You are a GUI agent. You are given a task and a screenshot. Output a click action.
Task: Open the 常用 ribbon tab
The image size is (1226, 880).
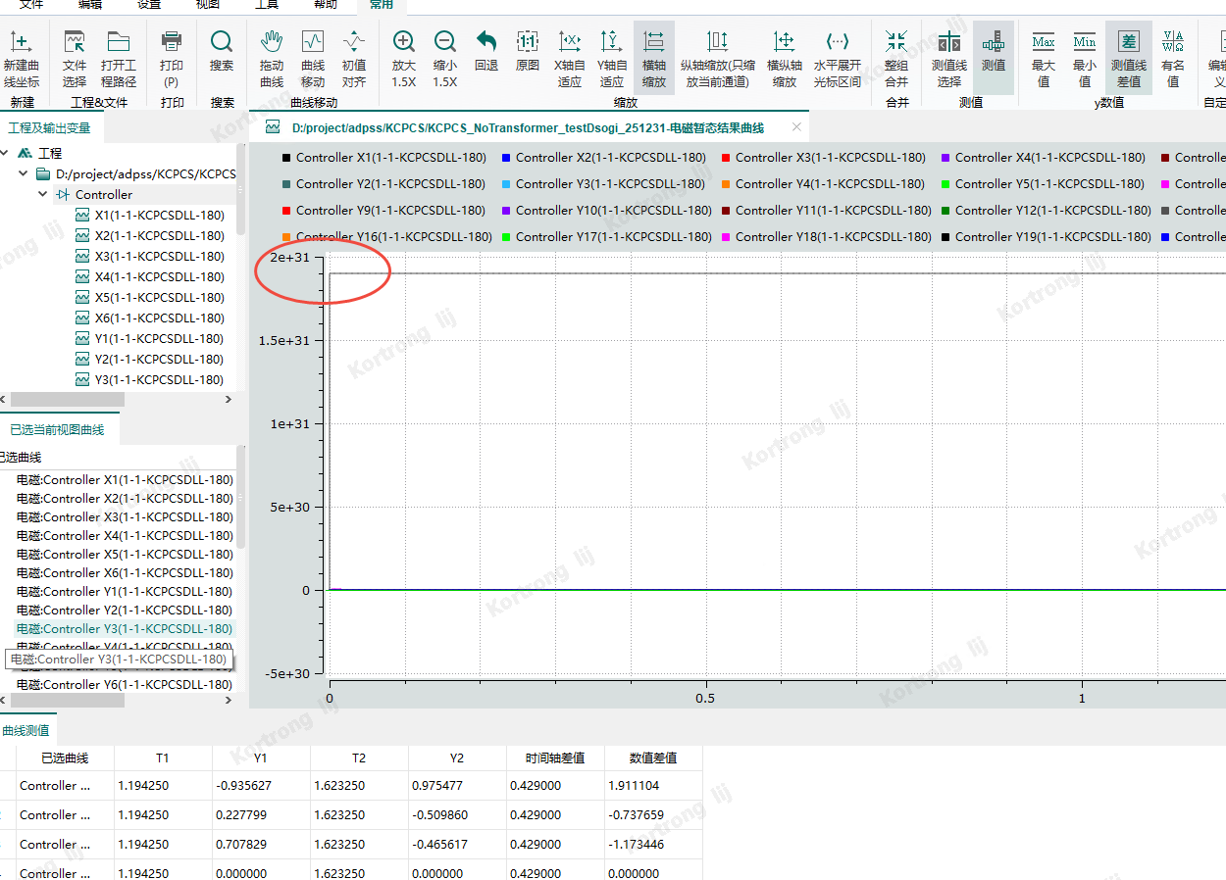point(382,5)
